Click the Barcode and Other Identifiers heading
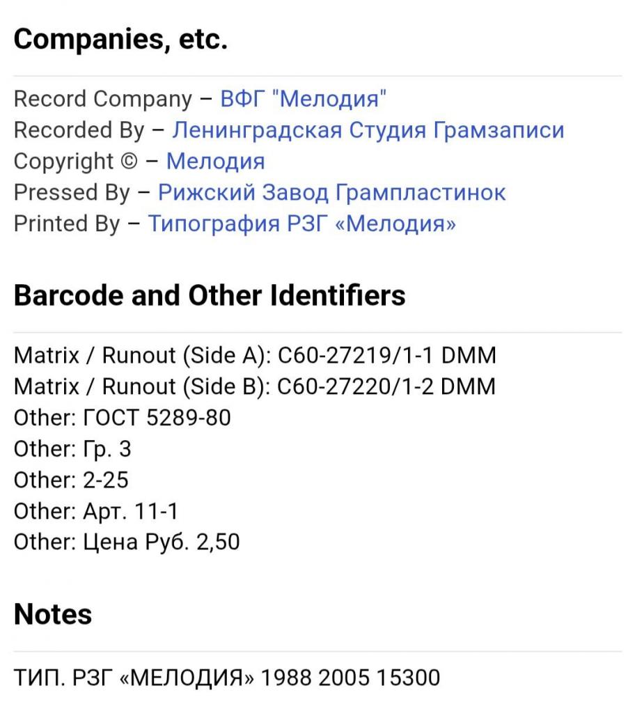The height and width of the screenshot is (713, 635). pyautogui.click(x=210, y=295)
